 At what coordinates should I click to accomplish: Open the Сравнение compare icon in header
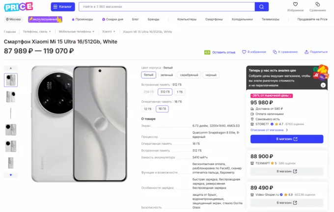(317, 4)
